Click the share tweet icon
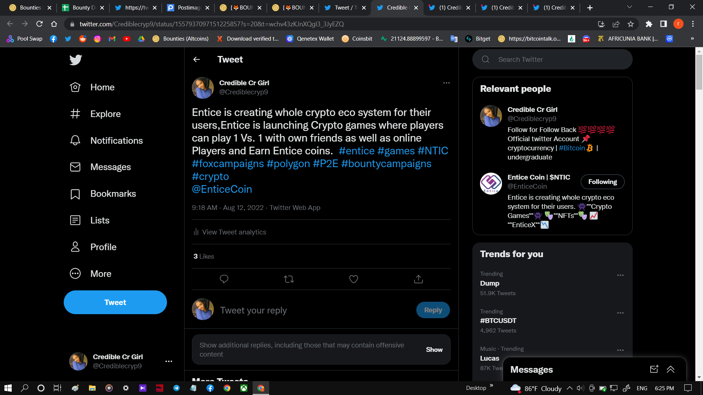Screen dimensions: 703x395 coord(419,279)
